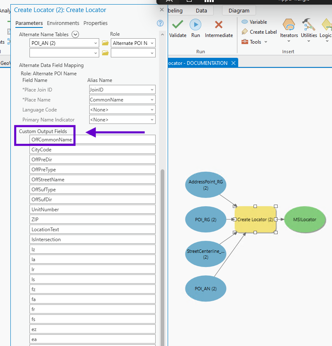Click the CityCode custom output field
Image resolution: width=332 pixels, height=346 pixels.
click(93, 149)
